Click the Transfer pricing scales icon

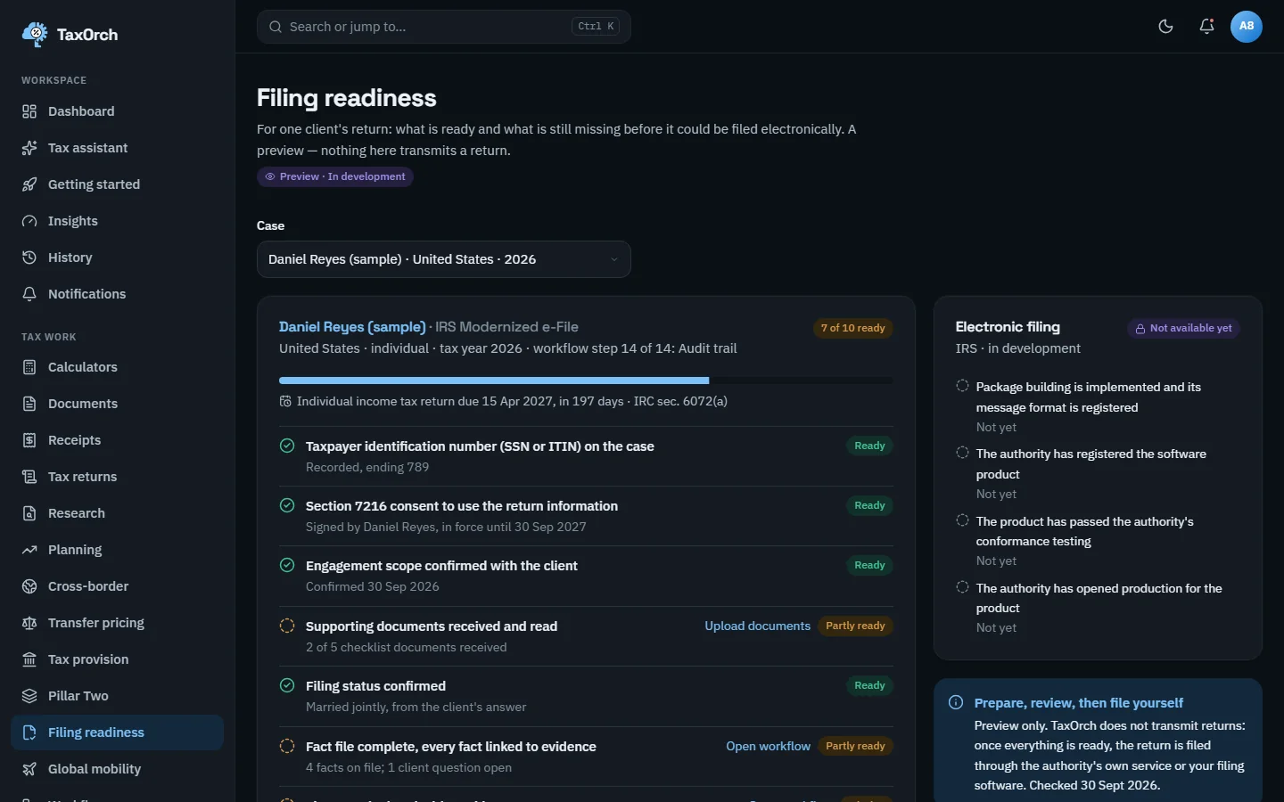click(x=29, y=623)
